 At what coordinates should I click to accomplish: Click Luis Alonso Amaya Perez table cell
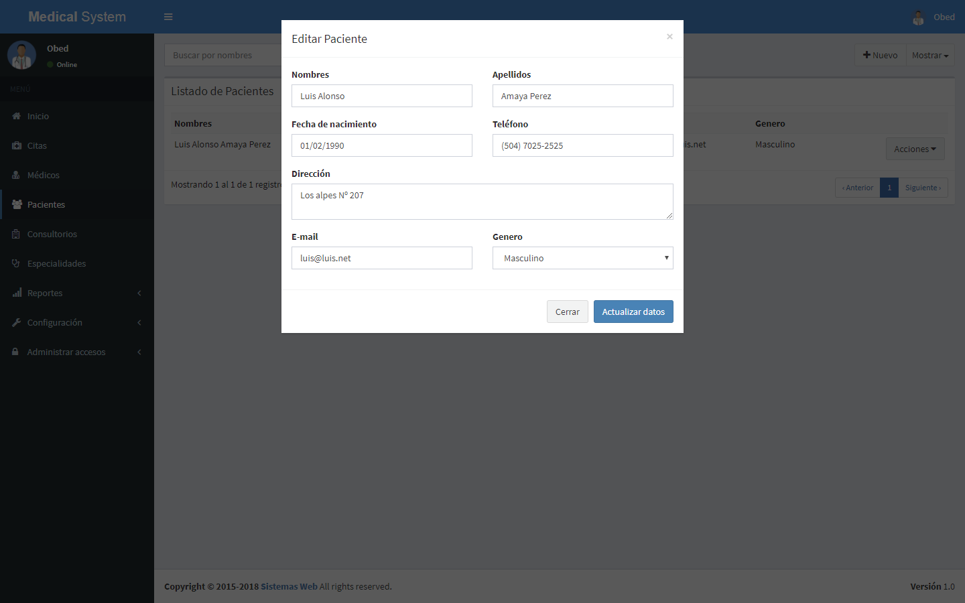pyautogui.click(x=222, y=144)
